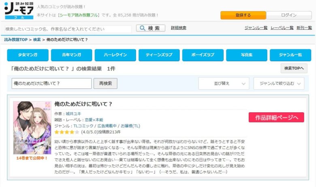Open label link 恋愛×本能
This screenshot has width=316, height=187.
pyautogui.click(x=94, y=120)
